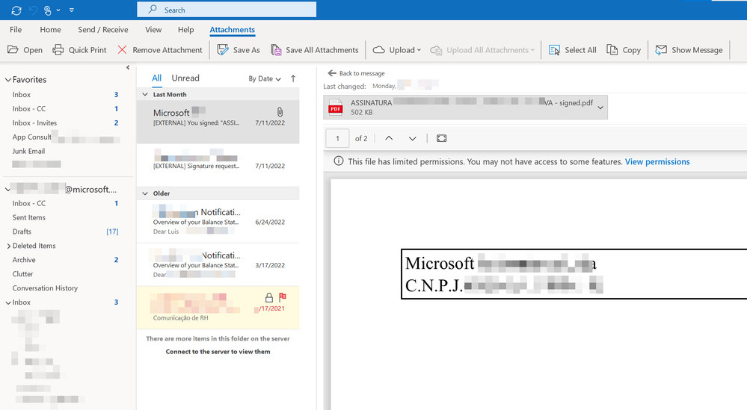Open the Signature request email
The width and height of the screenshot is (747, 410).
tap(218, 165)
